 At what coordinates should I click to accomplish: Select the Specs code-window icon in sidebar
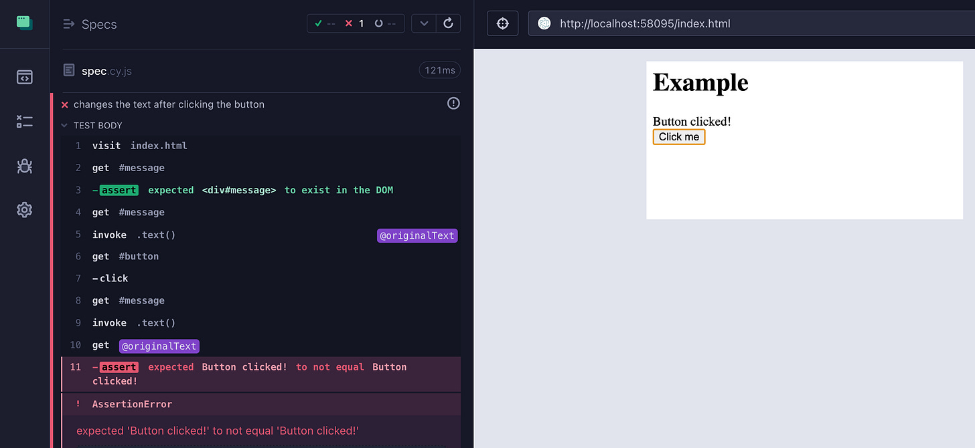24,77
